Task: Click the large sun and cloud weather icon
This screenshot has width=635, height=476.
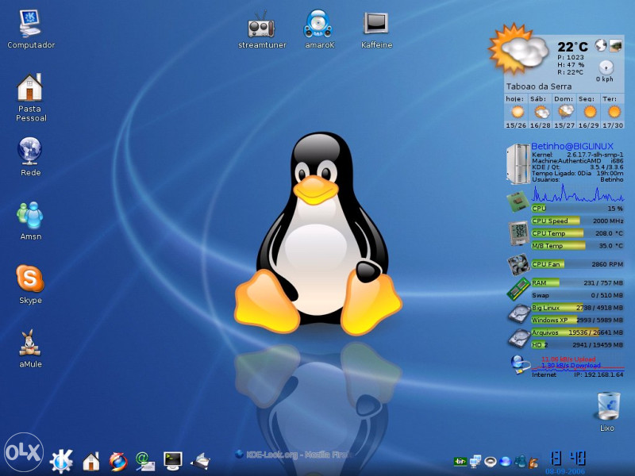Action: (x=518, y=48)
